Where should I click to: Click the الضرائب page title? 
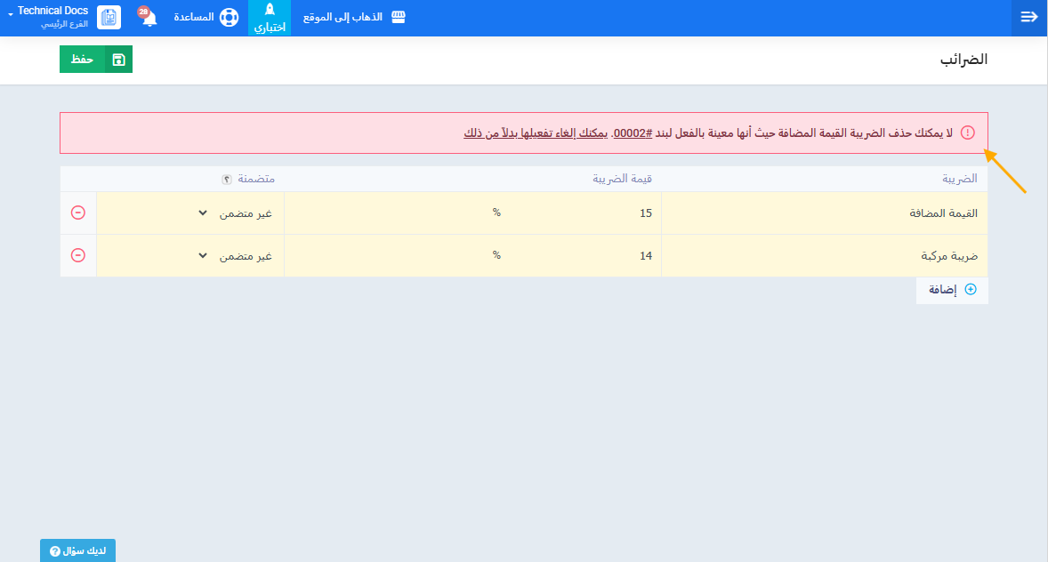tap(963, 60)
